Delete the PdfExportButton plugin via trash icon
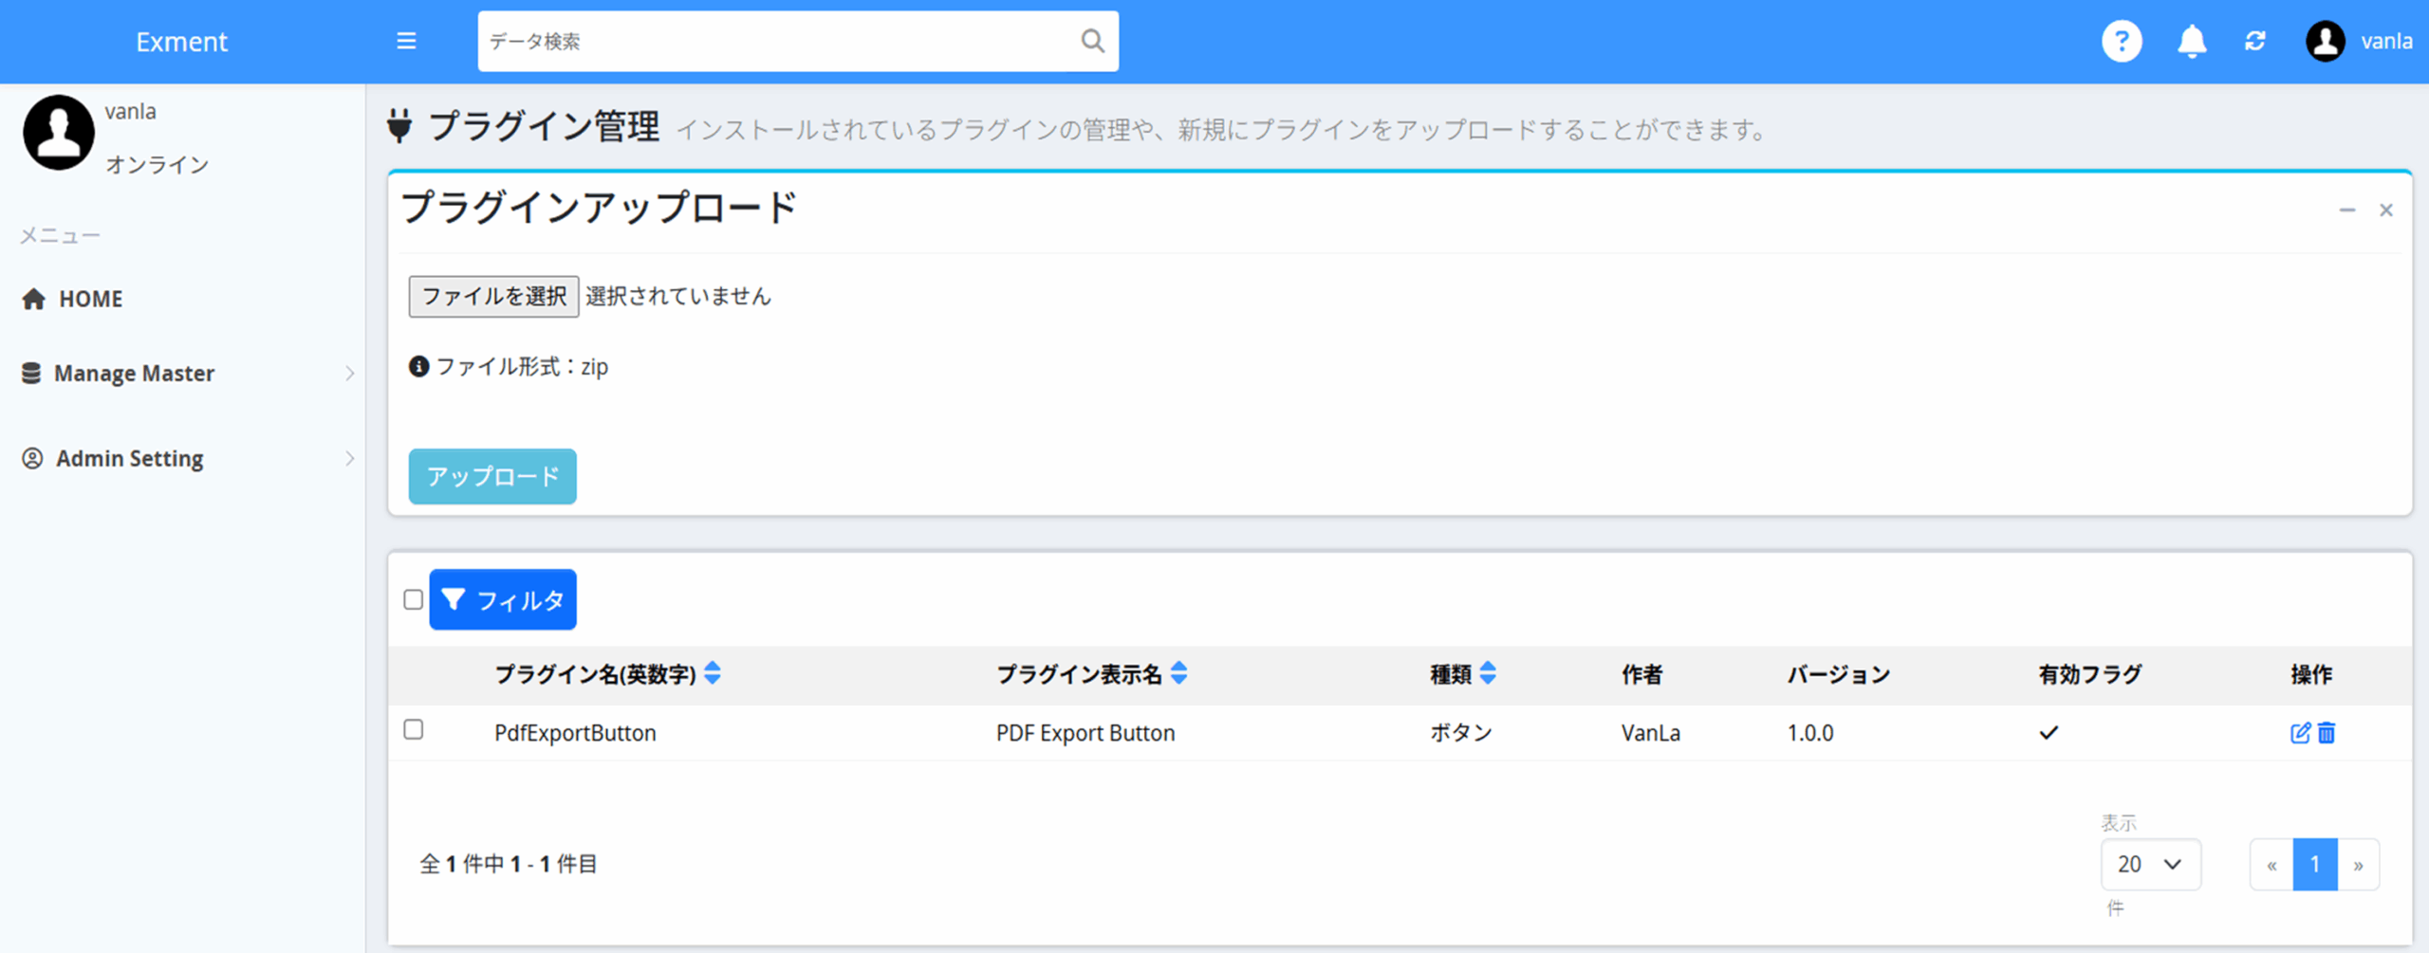The height and width of the screenshot is (953, 2429). coord(2327,732)
